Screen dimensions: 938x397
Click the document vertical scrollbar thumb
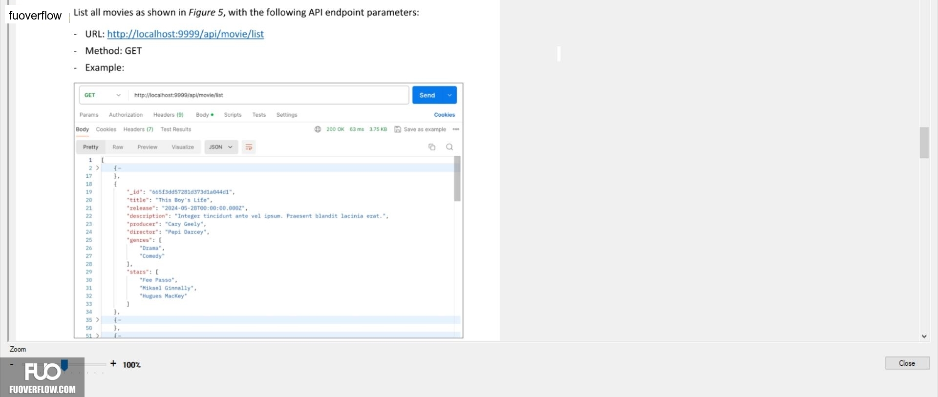coord(924,143)
